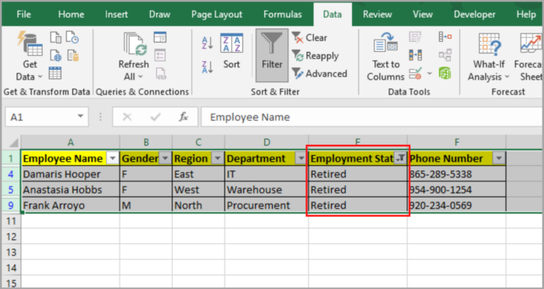544x289 pixels.
Task: Click Reapply filter button
Action: click(x=315, y=56)
